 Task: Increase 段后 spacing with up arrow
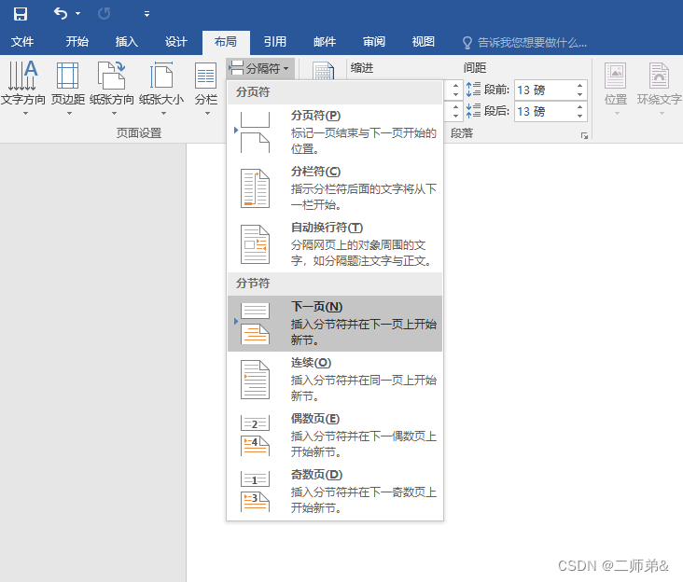point(579,106)
